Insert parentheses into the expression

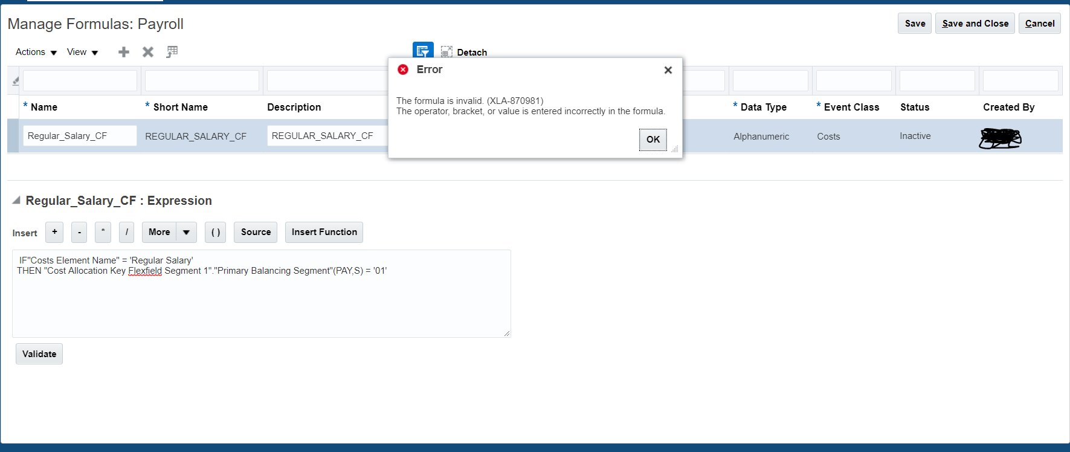click(x=215, y=232)
